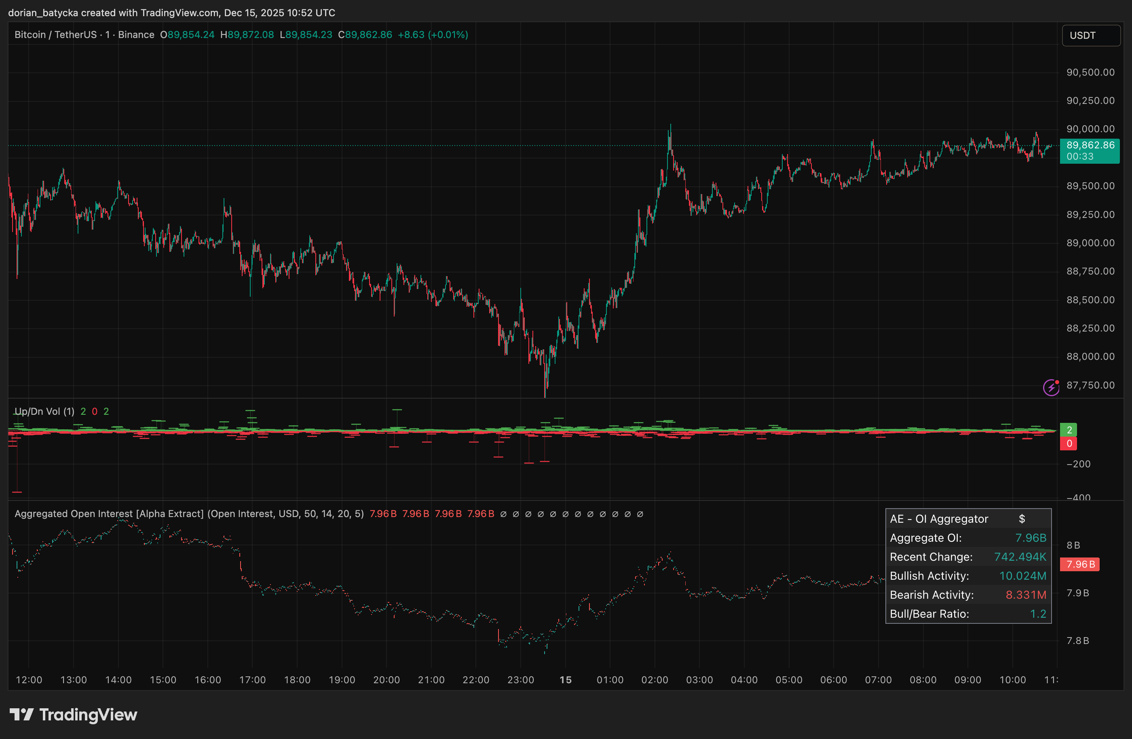The image size is (1132, 739).
Task: Click the purple lightning bolt icon
Action: point(1051,387)
